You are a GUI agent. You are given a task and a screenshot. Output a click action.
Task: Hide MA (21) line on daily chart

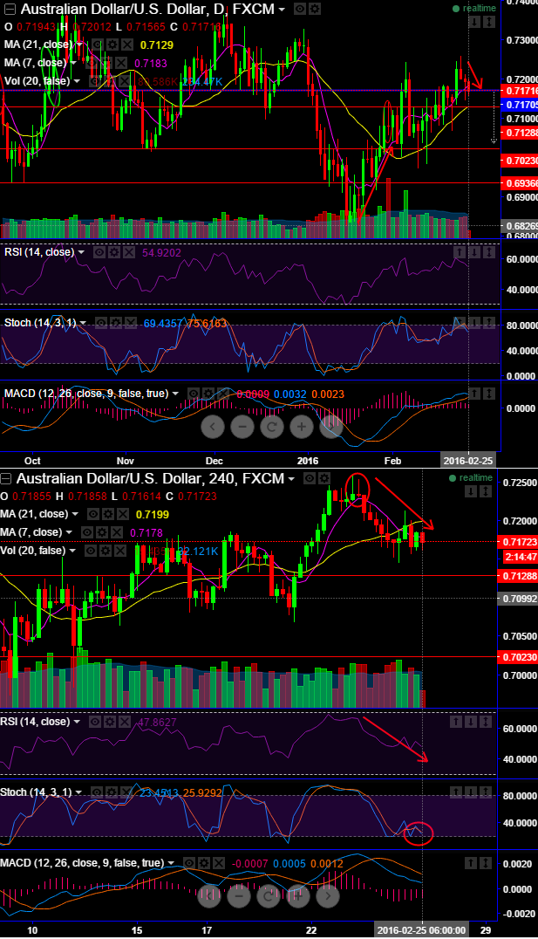coord(98,45)
